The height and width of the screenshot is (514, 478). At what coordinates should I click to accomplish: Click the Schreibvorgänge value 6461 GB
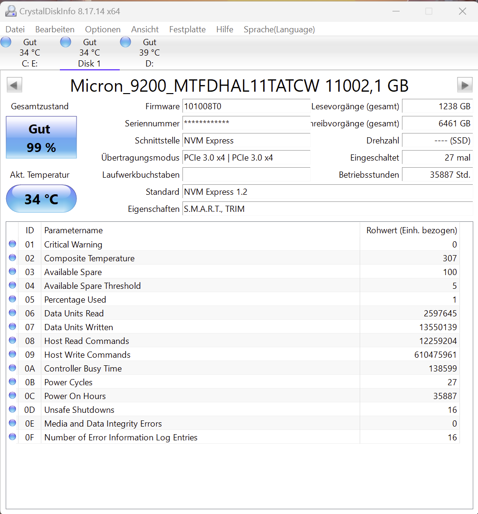tap(437, 123)
